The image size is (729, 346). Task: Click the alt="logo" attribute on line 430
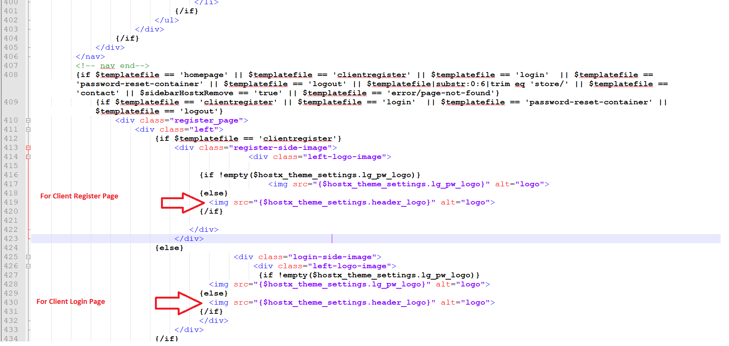click(468, 302)
